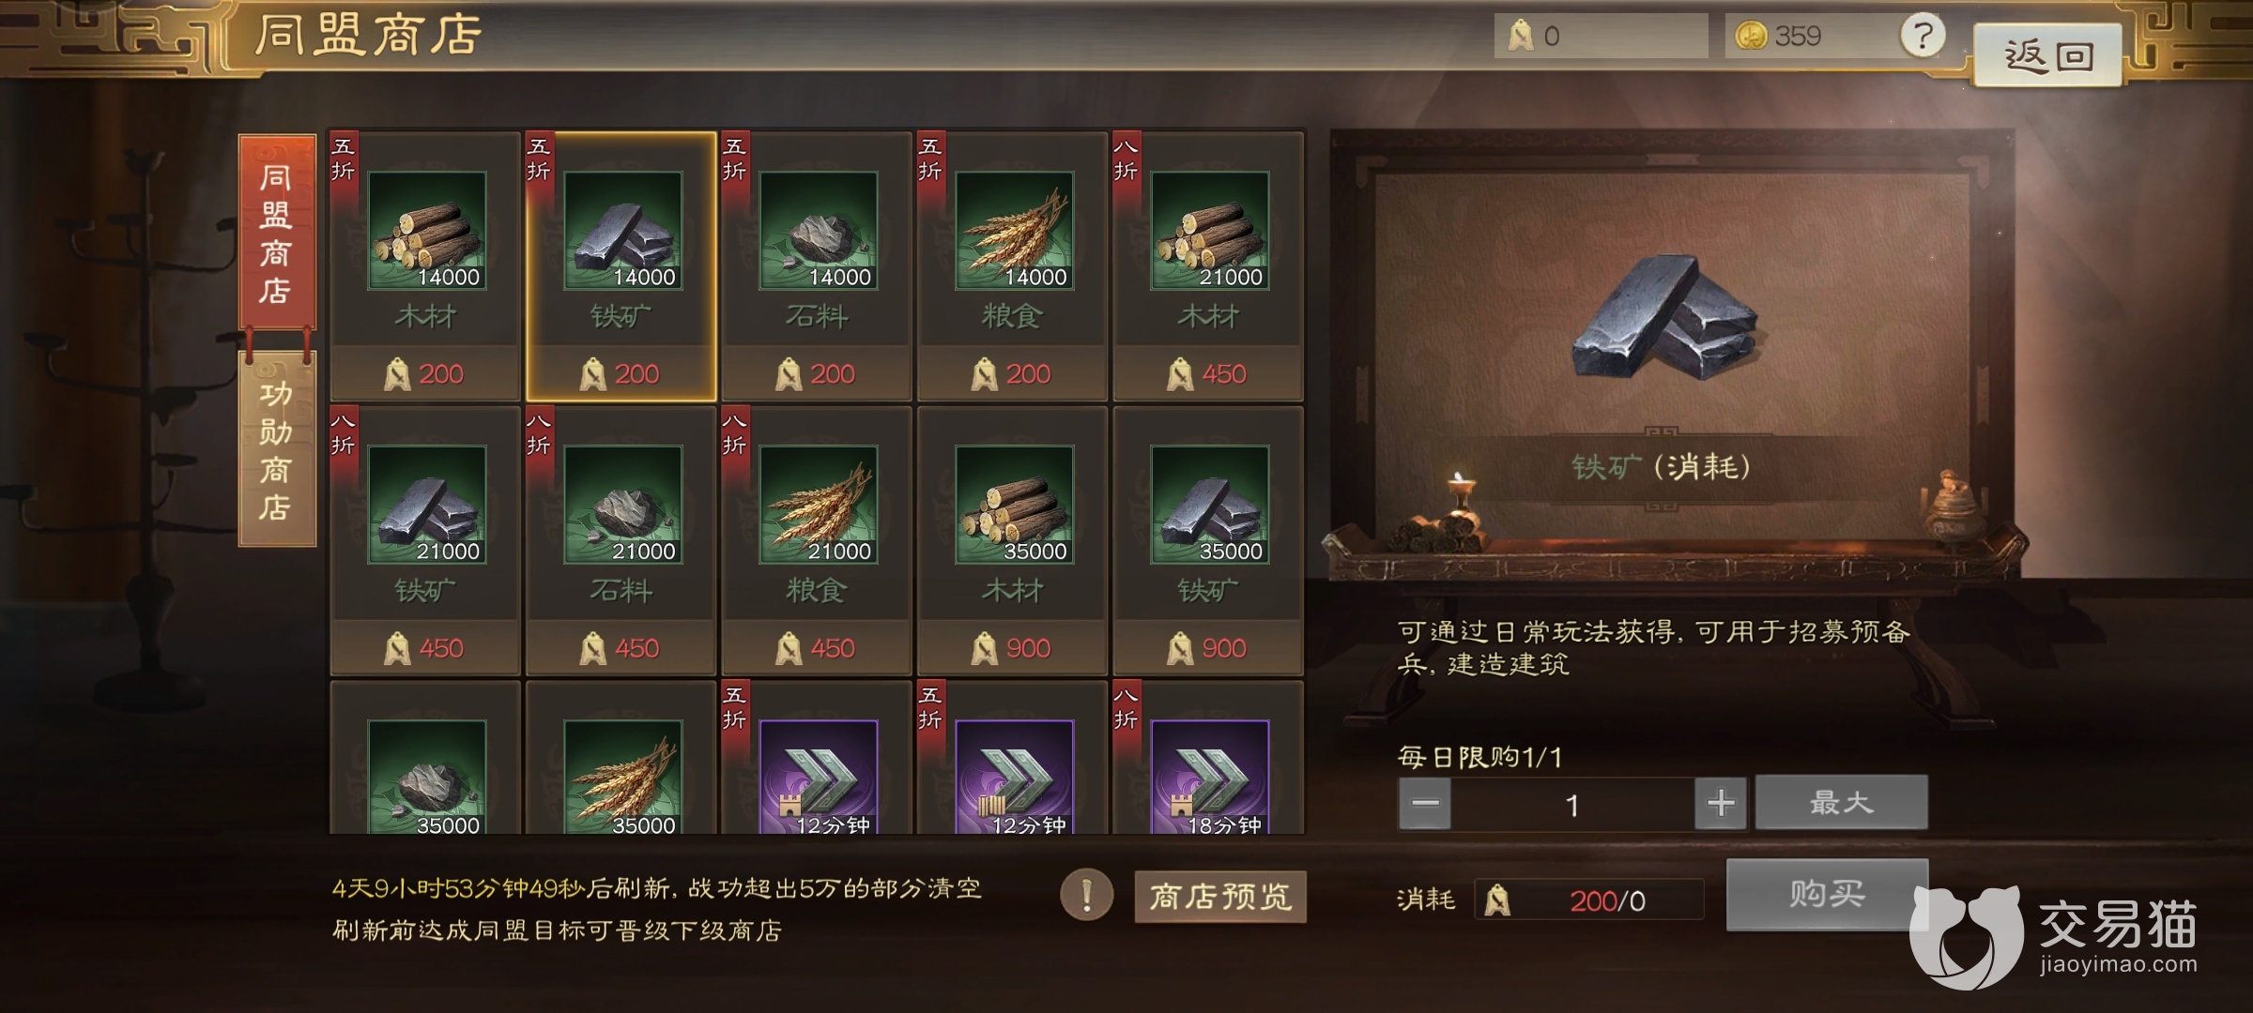This screenshot has height=1013, width=2253.
Task: Select the 14000 wood item for 200
Action: click(x=425, y=266)
